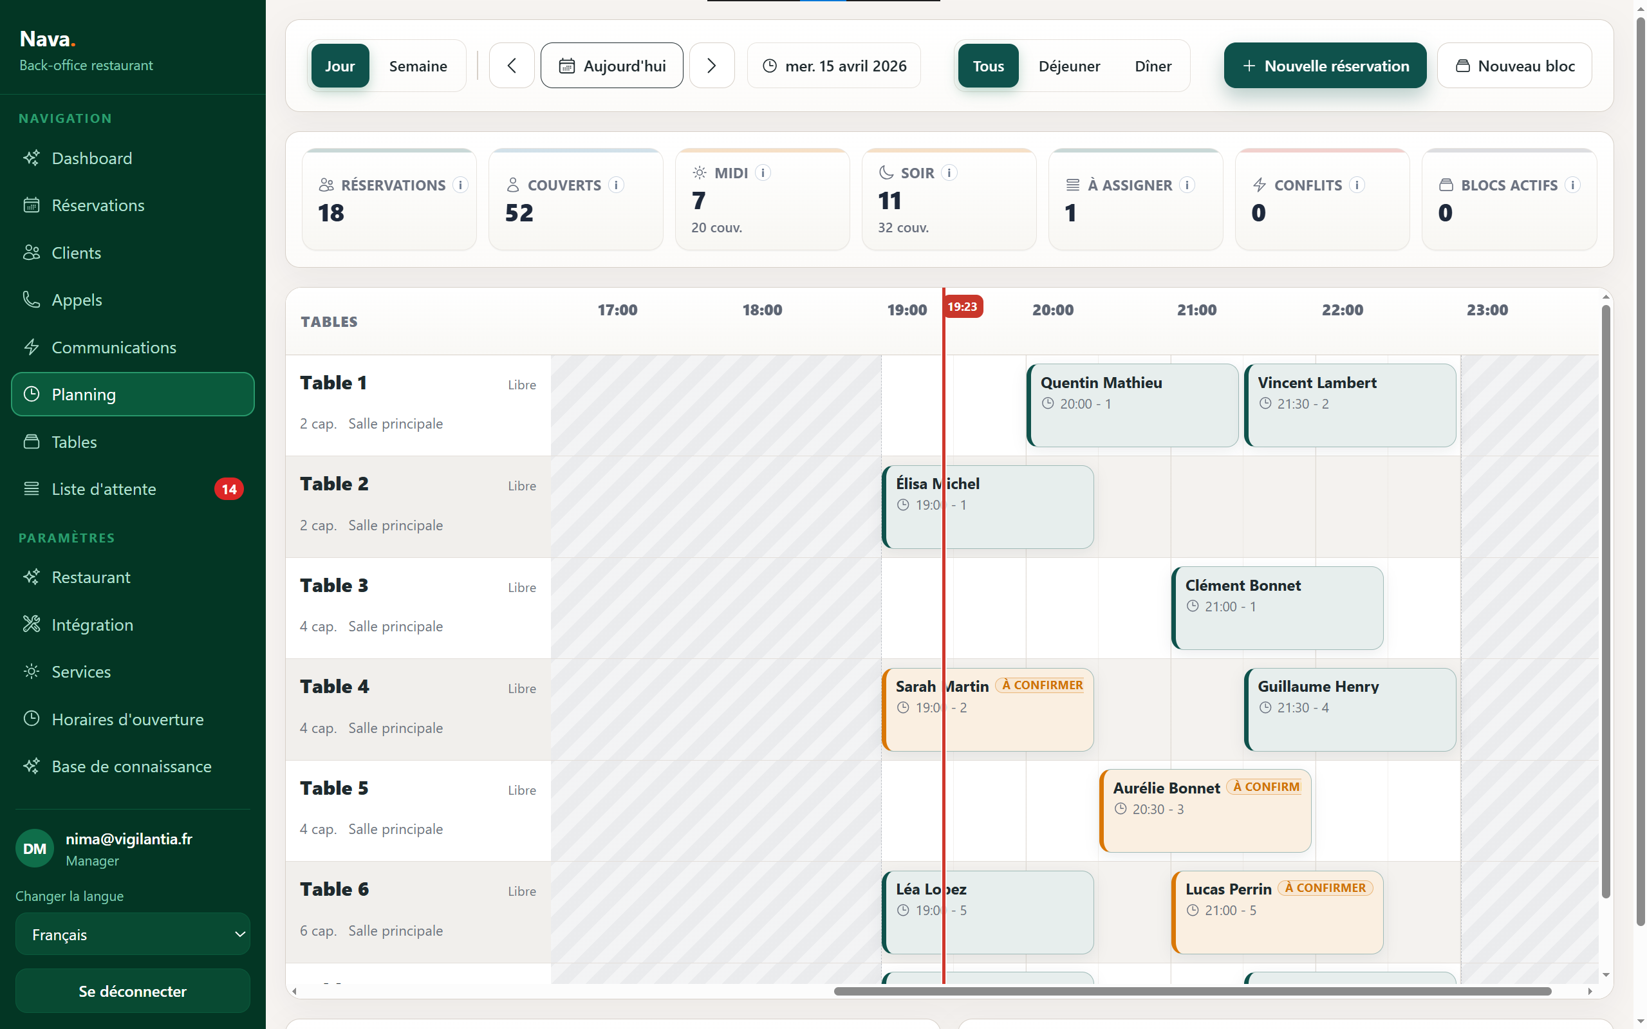Screen dimensions: 1647x1029
Task: Switch to Semaine view
Action: [x=418, y=66]
